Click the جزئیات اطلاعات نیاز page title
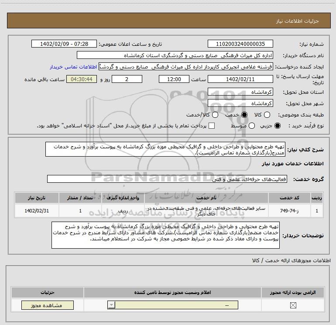Image resolution: width=336 pixels, height=325 pixels. [297, 21]
